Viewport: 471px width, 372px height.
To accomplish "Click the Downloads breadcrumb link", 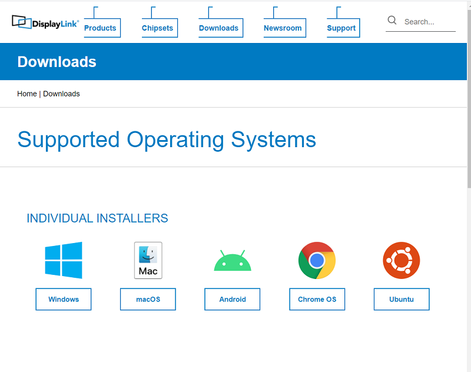I will tap(61, 94).
